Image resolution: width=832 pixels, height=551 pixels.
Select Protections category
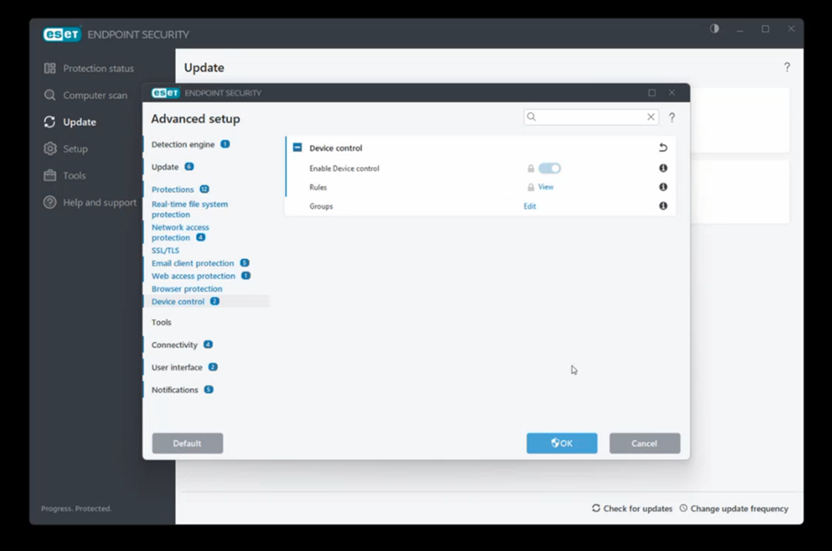point(173,189)
